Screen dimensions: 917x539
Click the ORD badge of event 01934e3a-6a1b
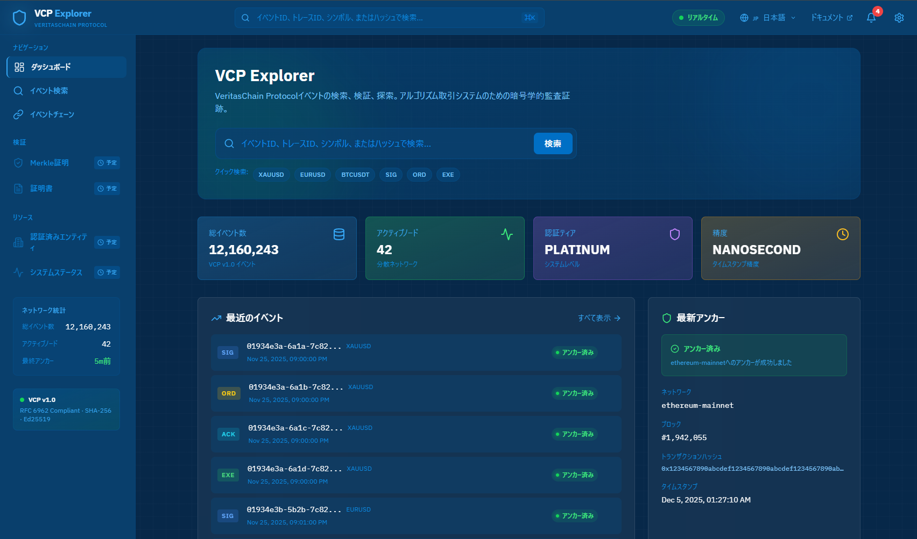(229, 393)
